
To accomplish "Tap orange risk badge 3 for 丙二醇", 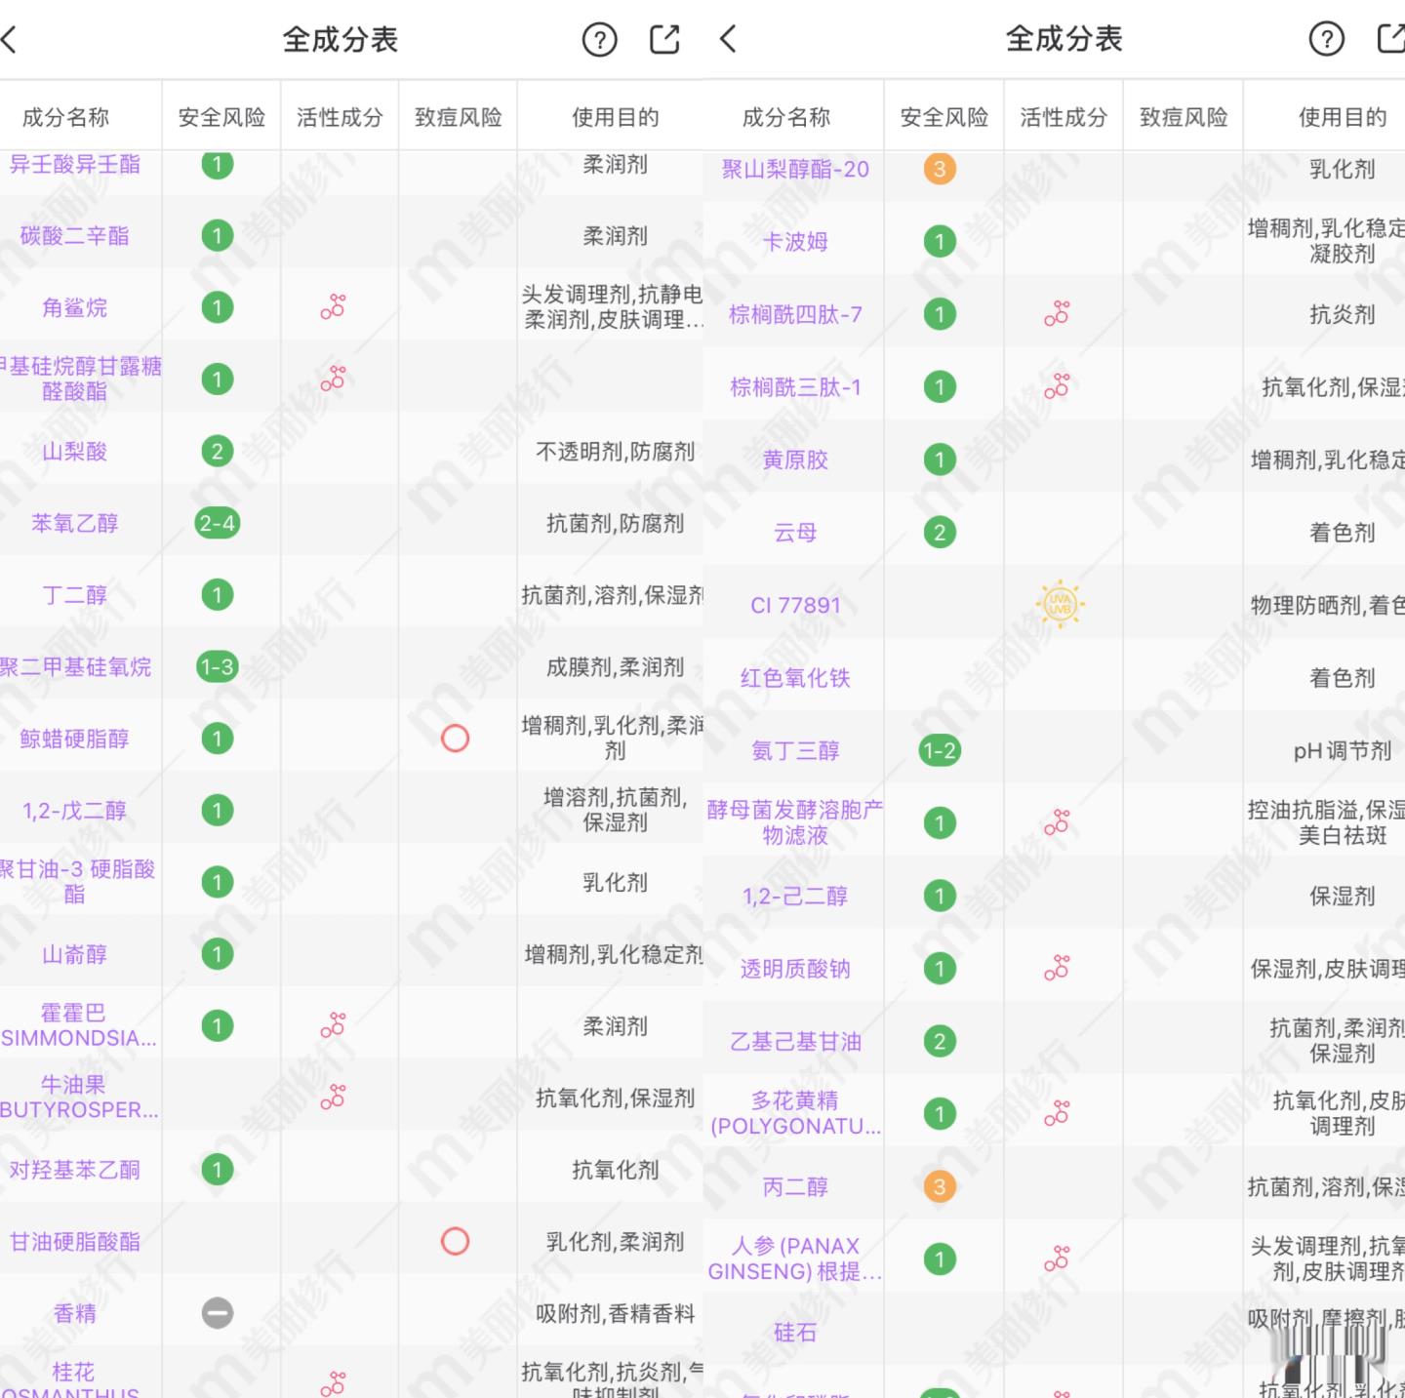I will coord(940,1187).
